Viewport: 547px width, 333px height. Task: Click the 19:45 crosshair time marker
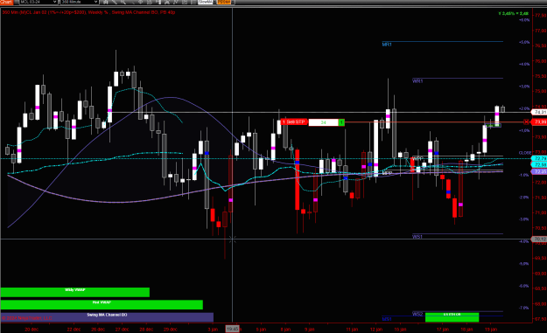(232, 329)
